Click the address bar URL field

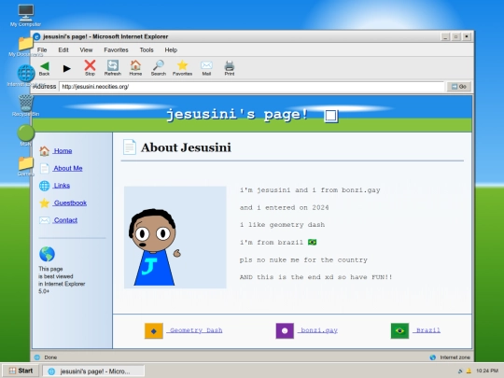[251, 87]
